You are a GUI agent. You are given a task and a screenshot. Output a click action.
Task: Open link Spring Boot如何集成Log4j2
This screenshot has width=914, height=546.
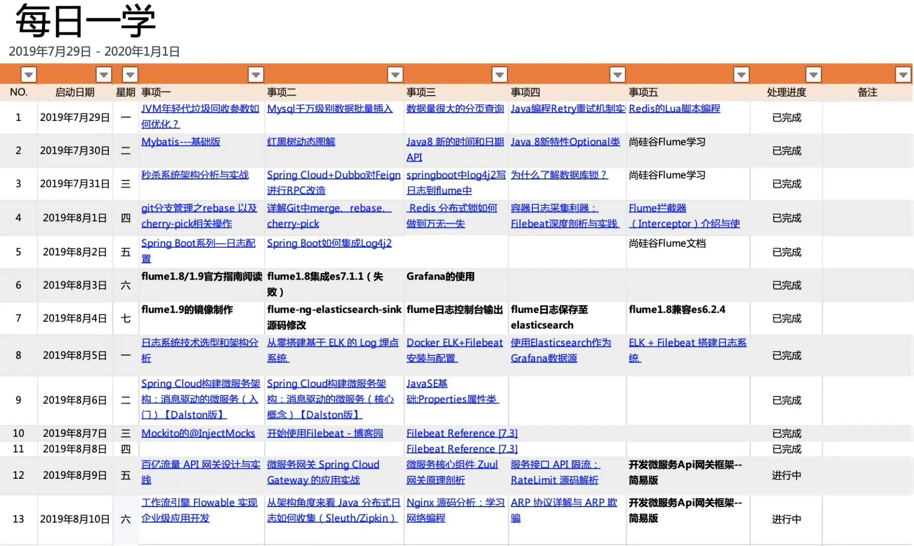[329, 243]
